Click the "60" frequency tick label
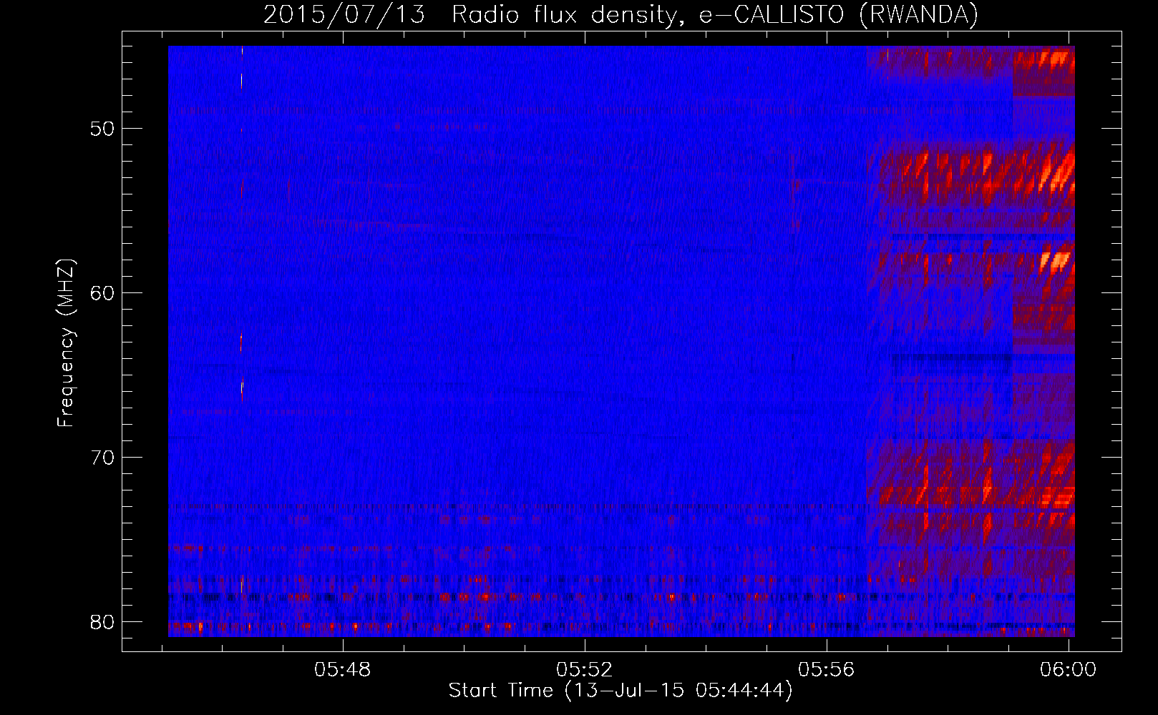The image size is (1158, 715). (x=103, y=293)
